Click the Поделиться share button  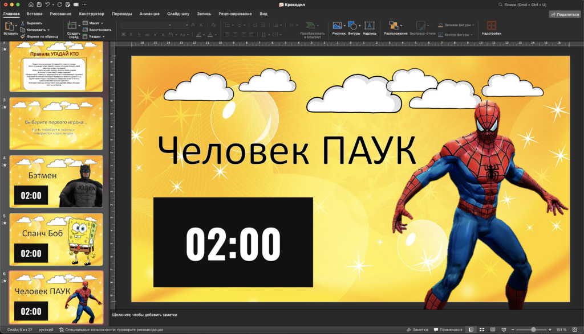pos(565,14)
